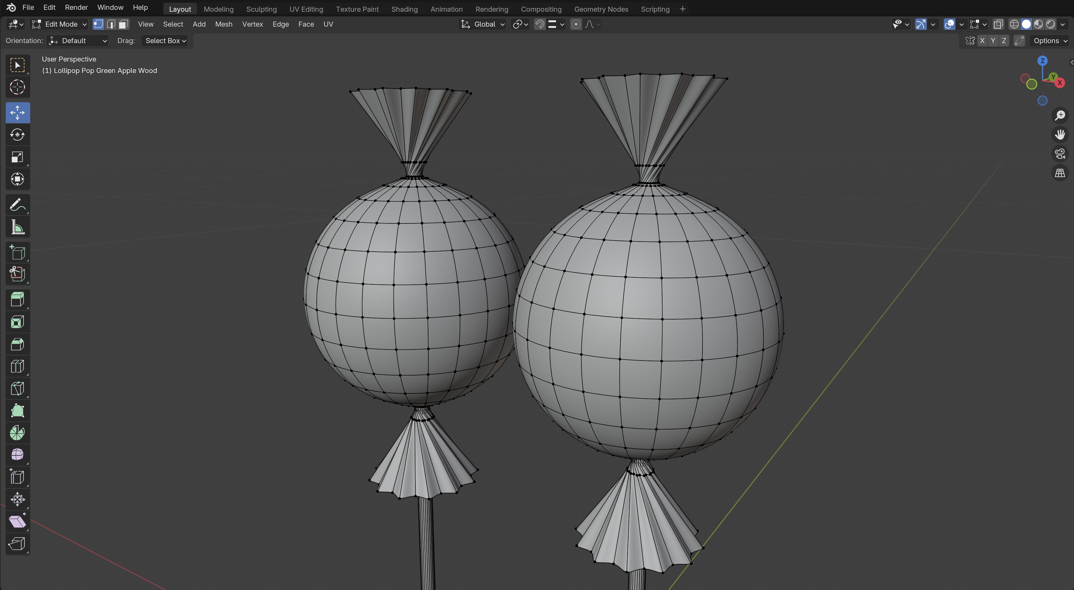1074x590 pixels.
Task: Enable face select mode
Action: [x=124, y=24]
